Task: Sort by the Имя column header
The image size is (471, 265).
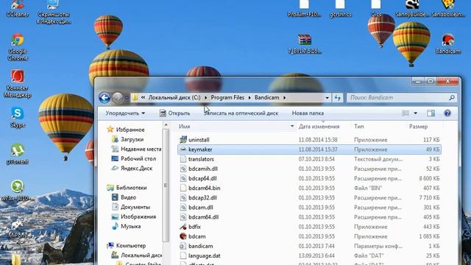Action: pos(185,127)
